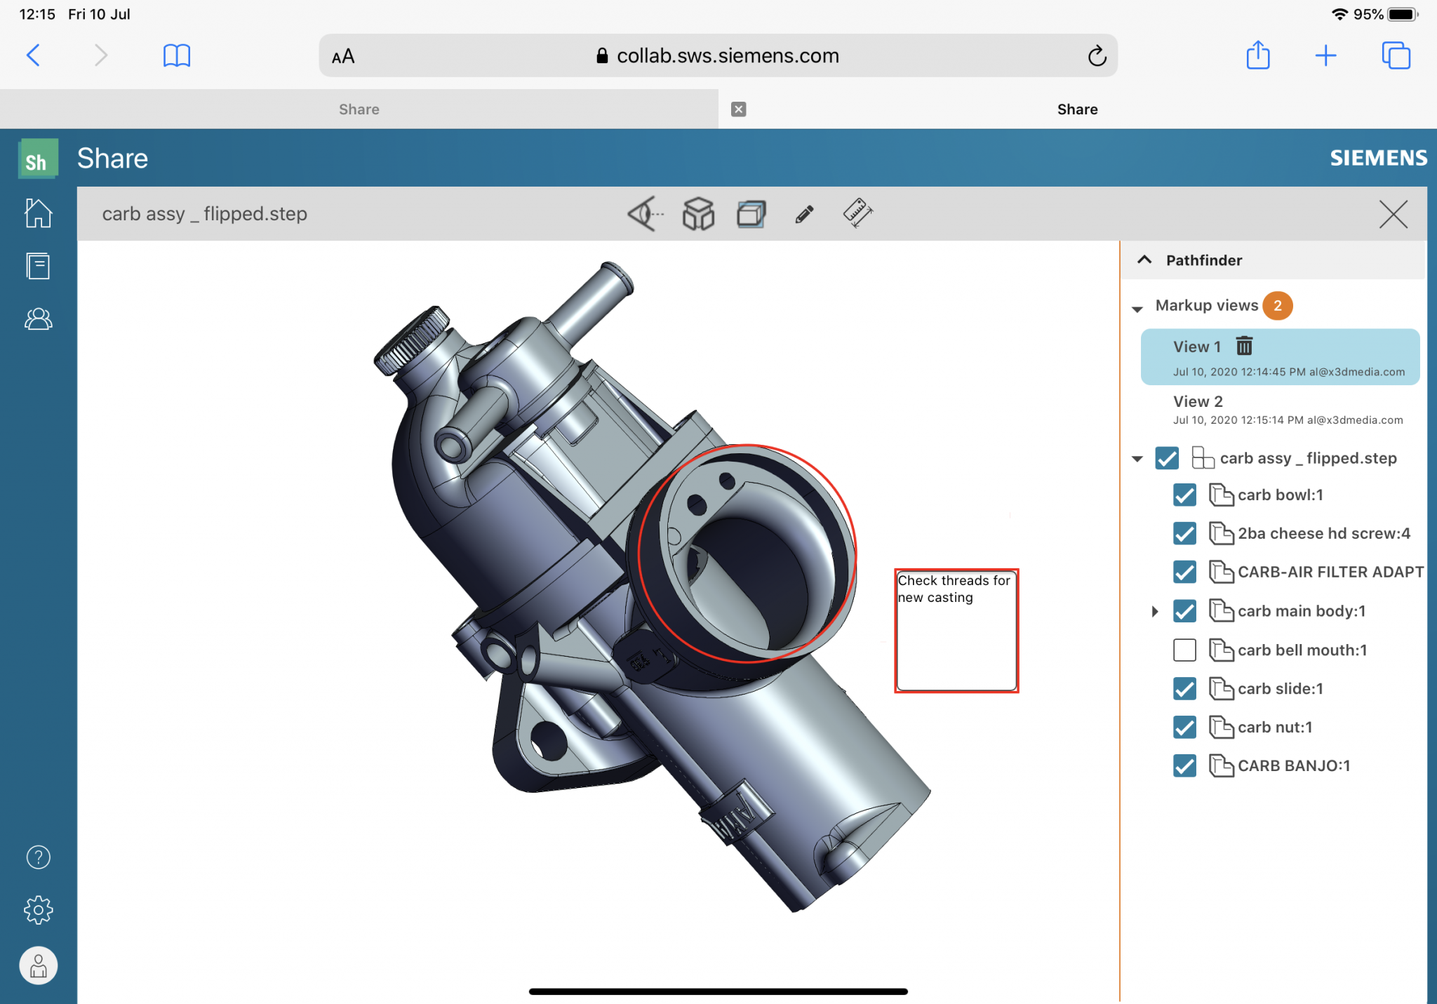Select View 2 in Markup views

(x=1198, y=401)
